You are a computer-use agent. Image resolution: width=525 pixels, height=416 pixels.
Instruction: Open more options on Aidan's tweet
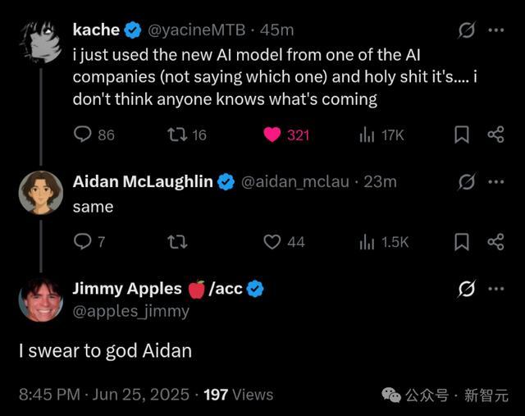click(495, 181)
